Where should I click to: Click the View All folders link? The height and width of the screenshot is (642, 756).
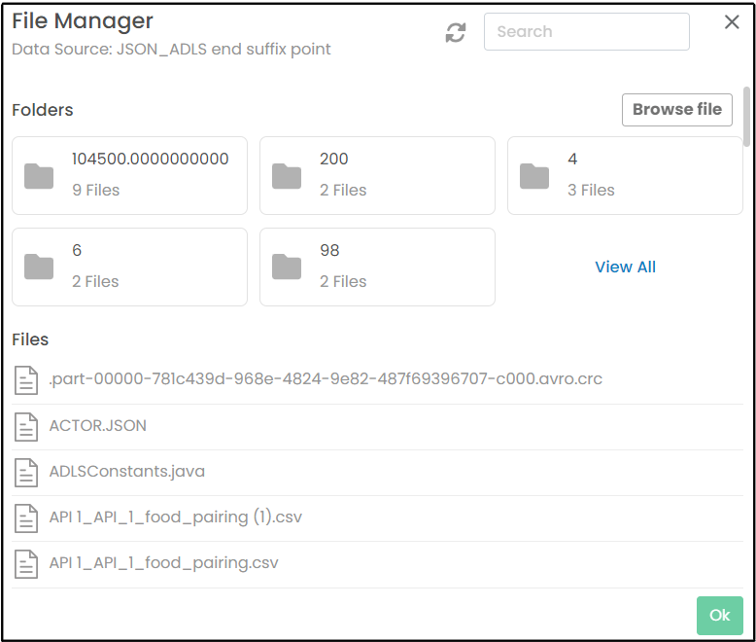(x=625, y=267)
